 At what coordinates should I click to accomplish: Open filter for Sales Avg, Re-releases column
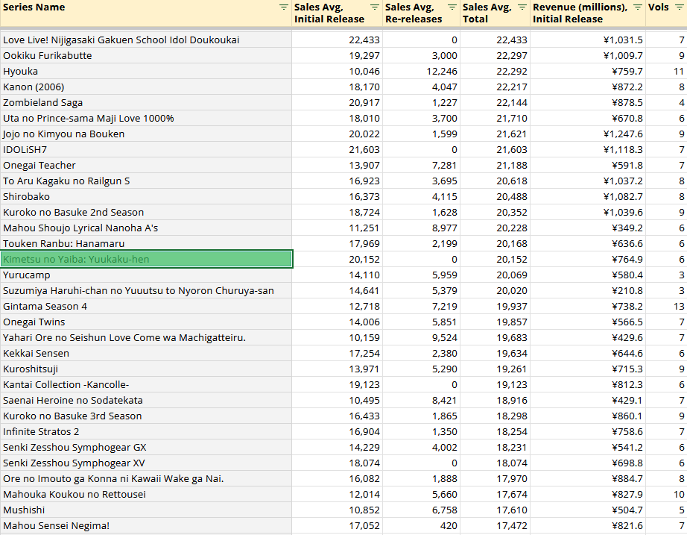(x=452, y=7)
